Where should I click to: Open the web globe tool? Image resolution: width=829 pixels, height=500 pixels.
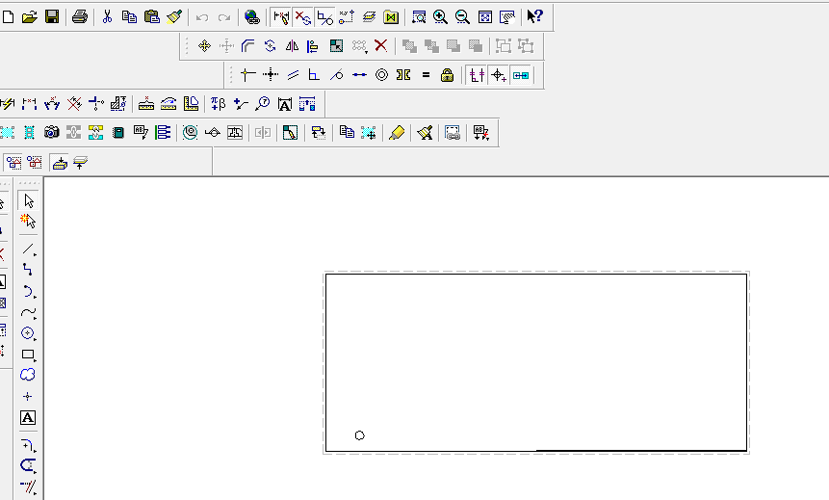click(x=252, y=17)
